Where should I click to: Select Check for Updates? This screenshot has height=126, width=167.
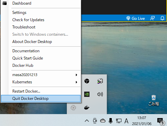pos(41,20)
